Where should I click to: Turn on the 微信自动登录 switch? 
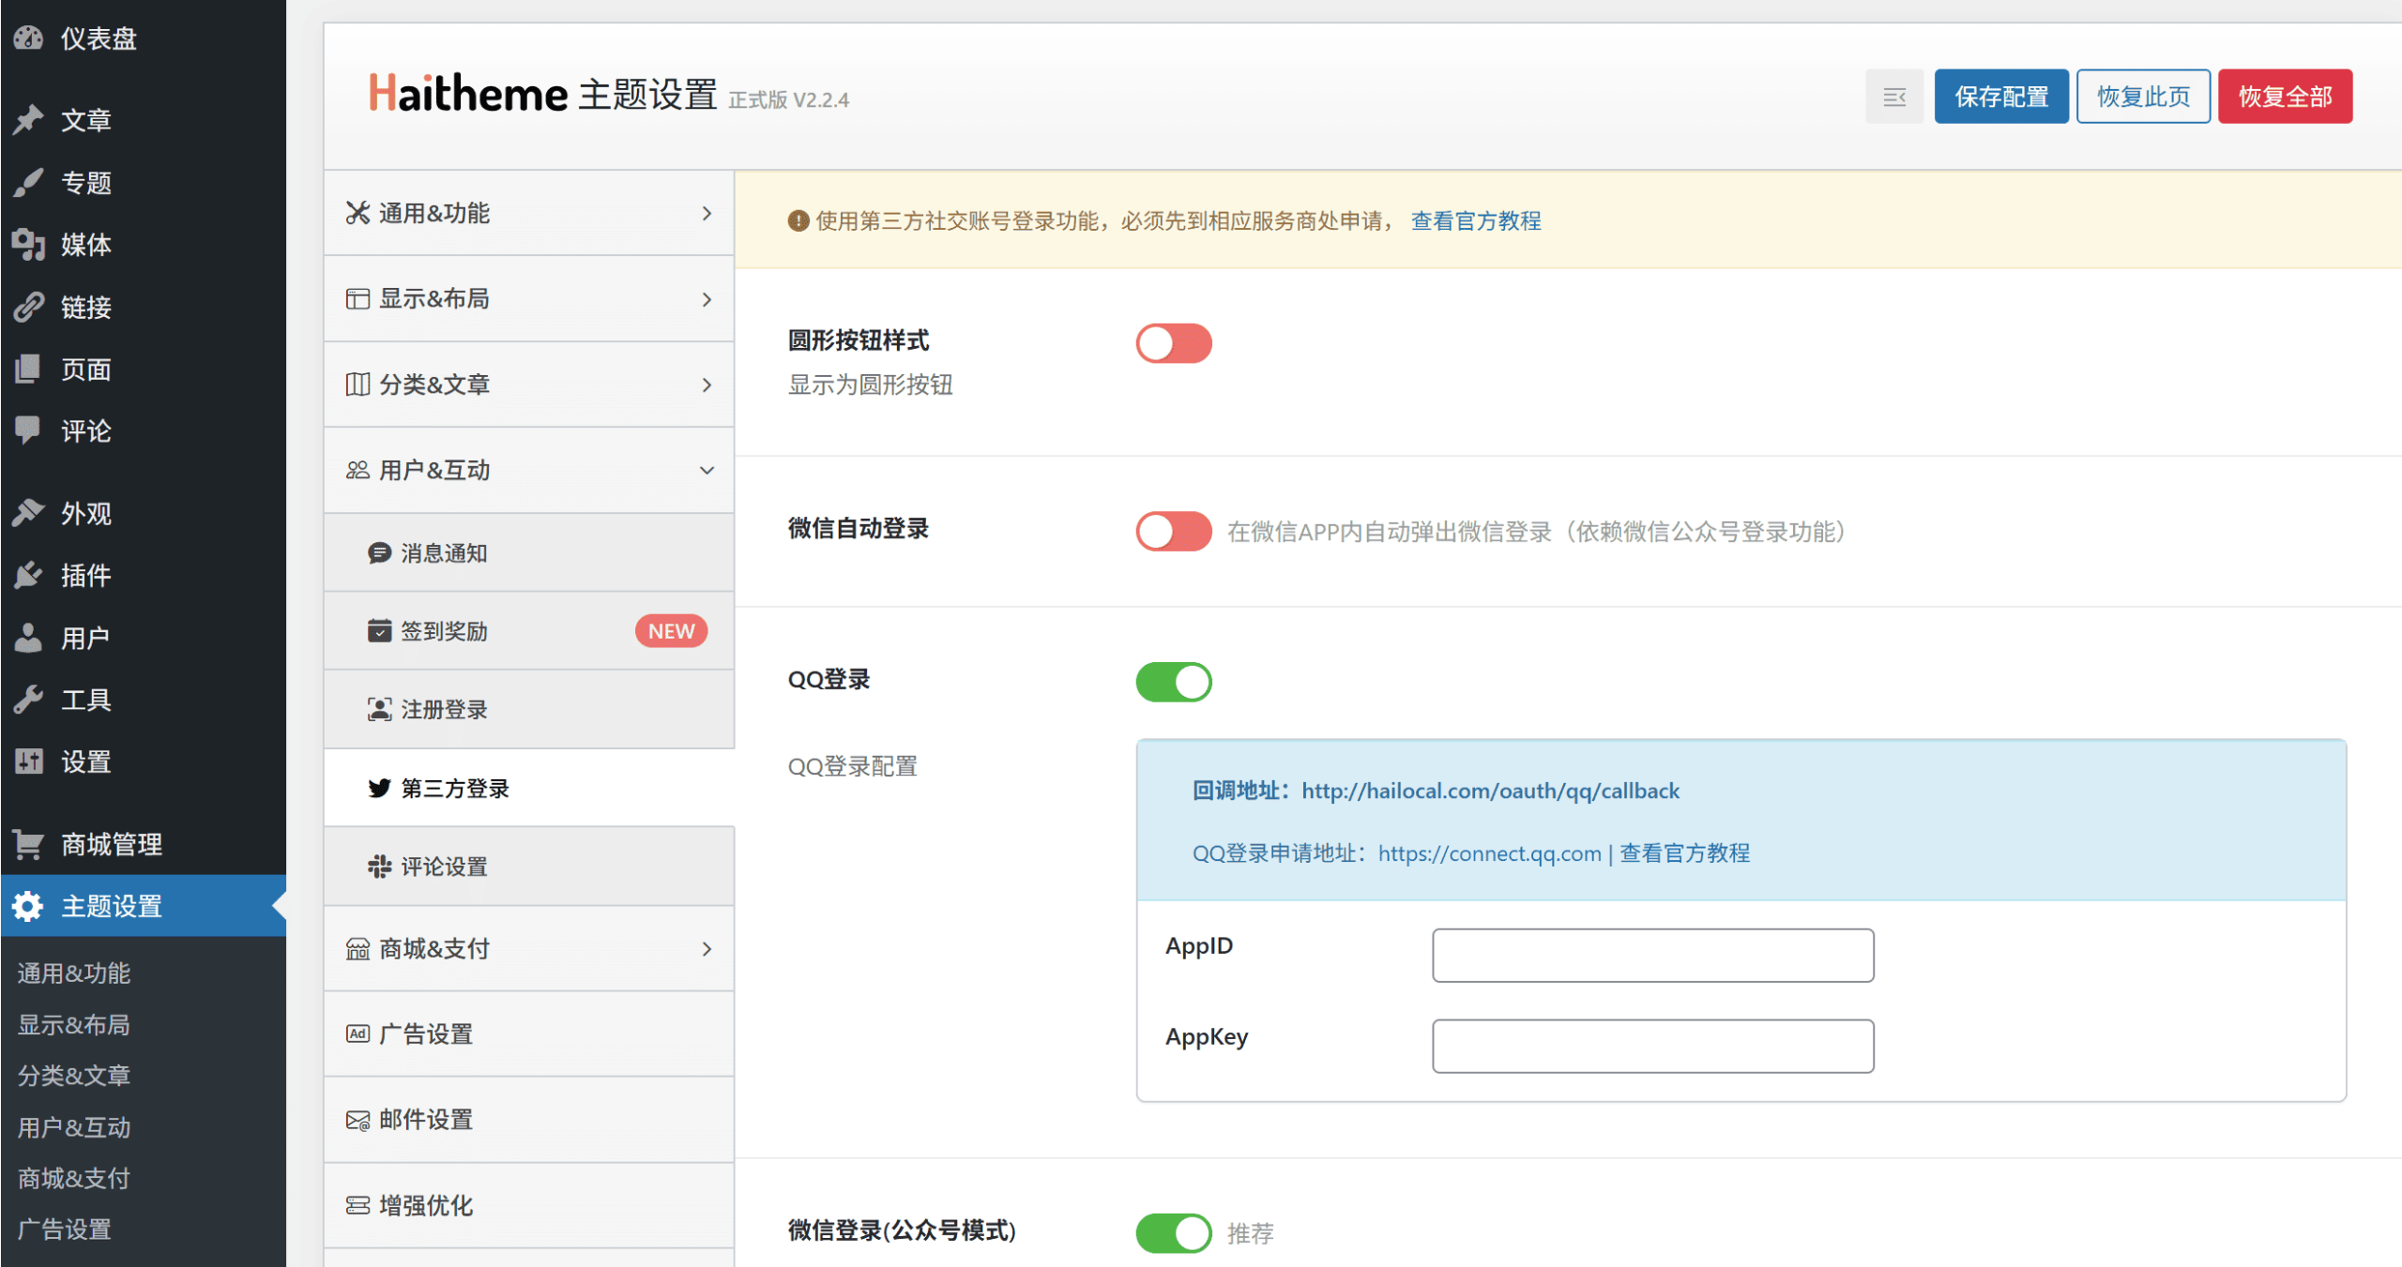(x=1173, y=531)
